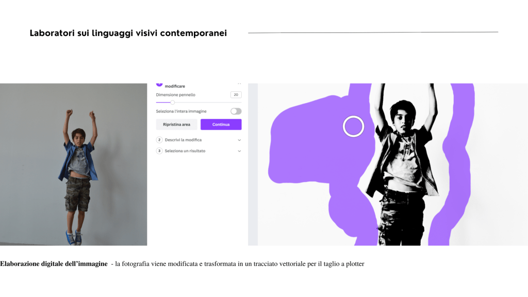Click the purple step 1 circle badge
528x297 pixels.
pyautogui.click(x=159, y=85)
